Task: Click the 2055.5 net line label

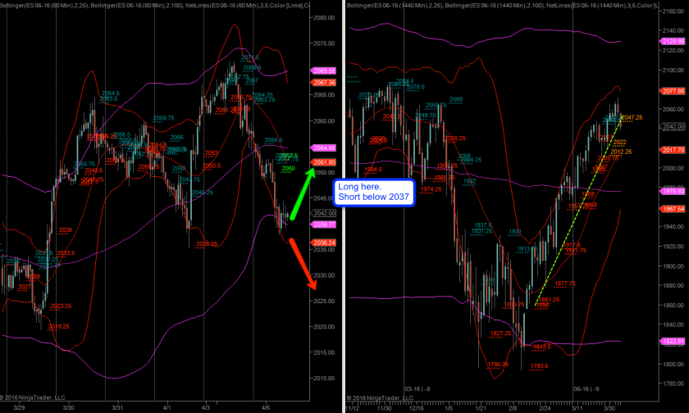Action: pos(273,140)
